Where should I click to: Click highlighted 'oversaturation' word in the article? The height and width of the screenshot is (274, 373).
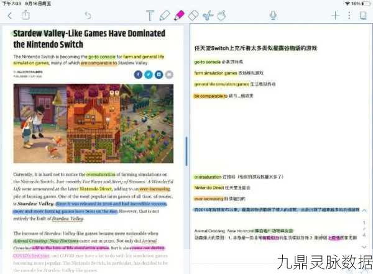[x=101, y=175]
